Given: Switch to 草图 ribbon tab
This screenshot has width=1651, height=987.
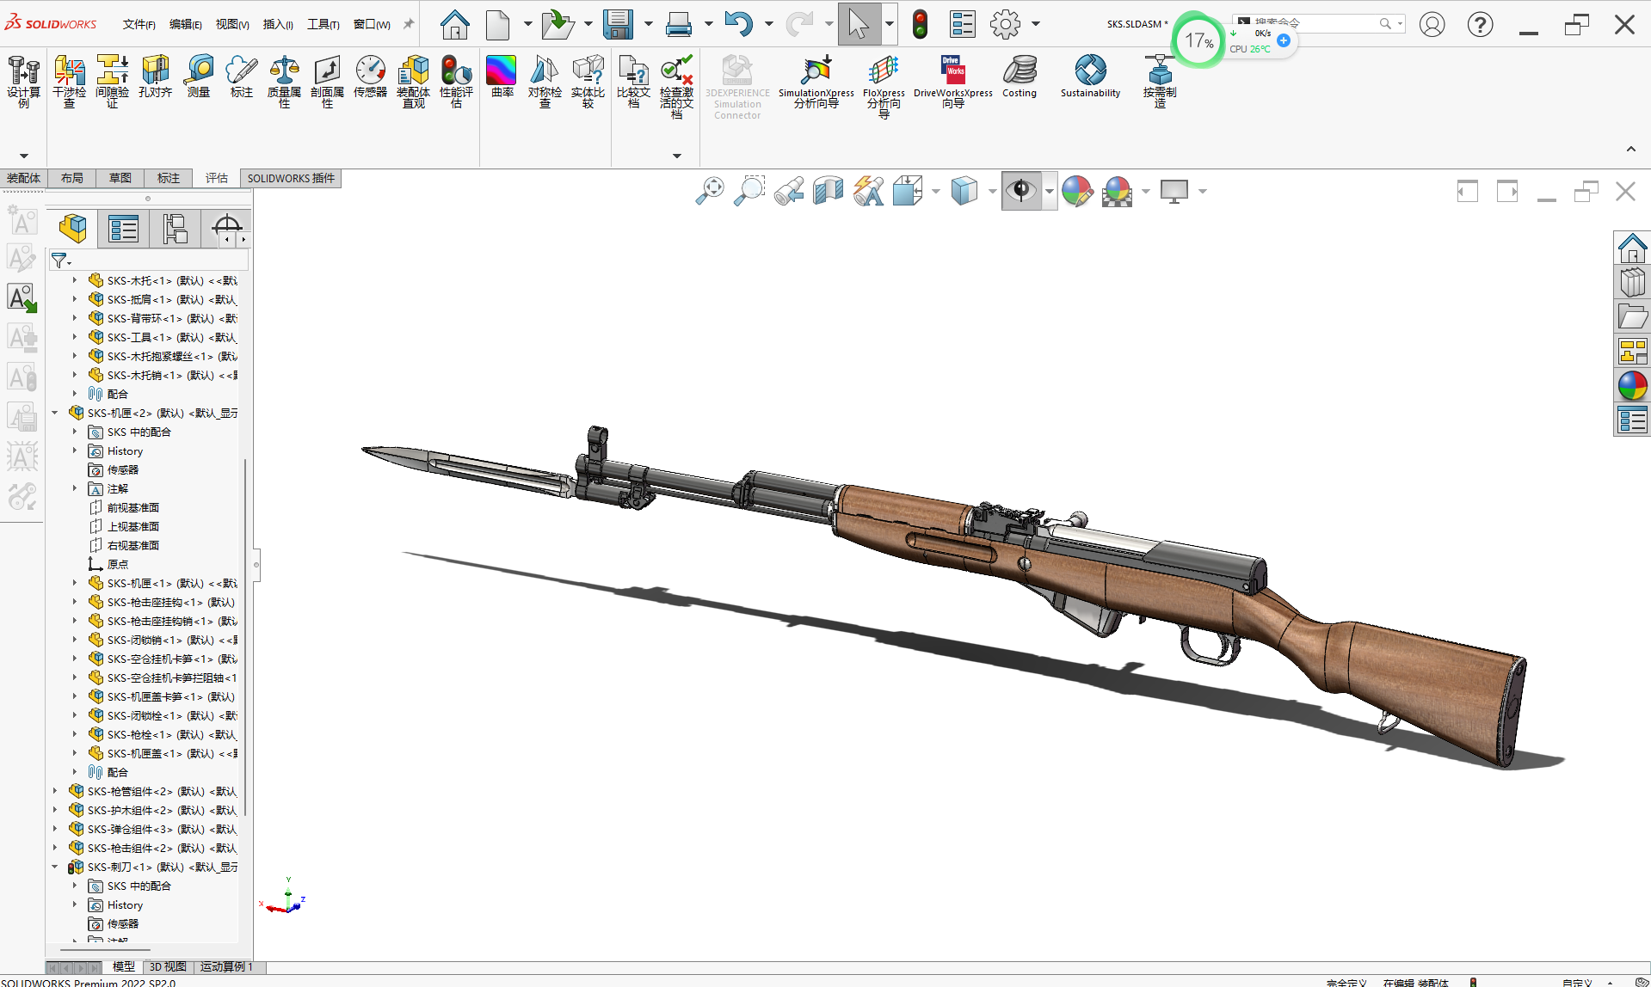Looking at the screenshot, I should pyautogui.click(x=120, y=178).
